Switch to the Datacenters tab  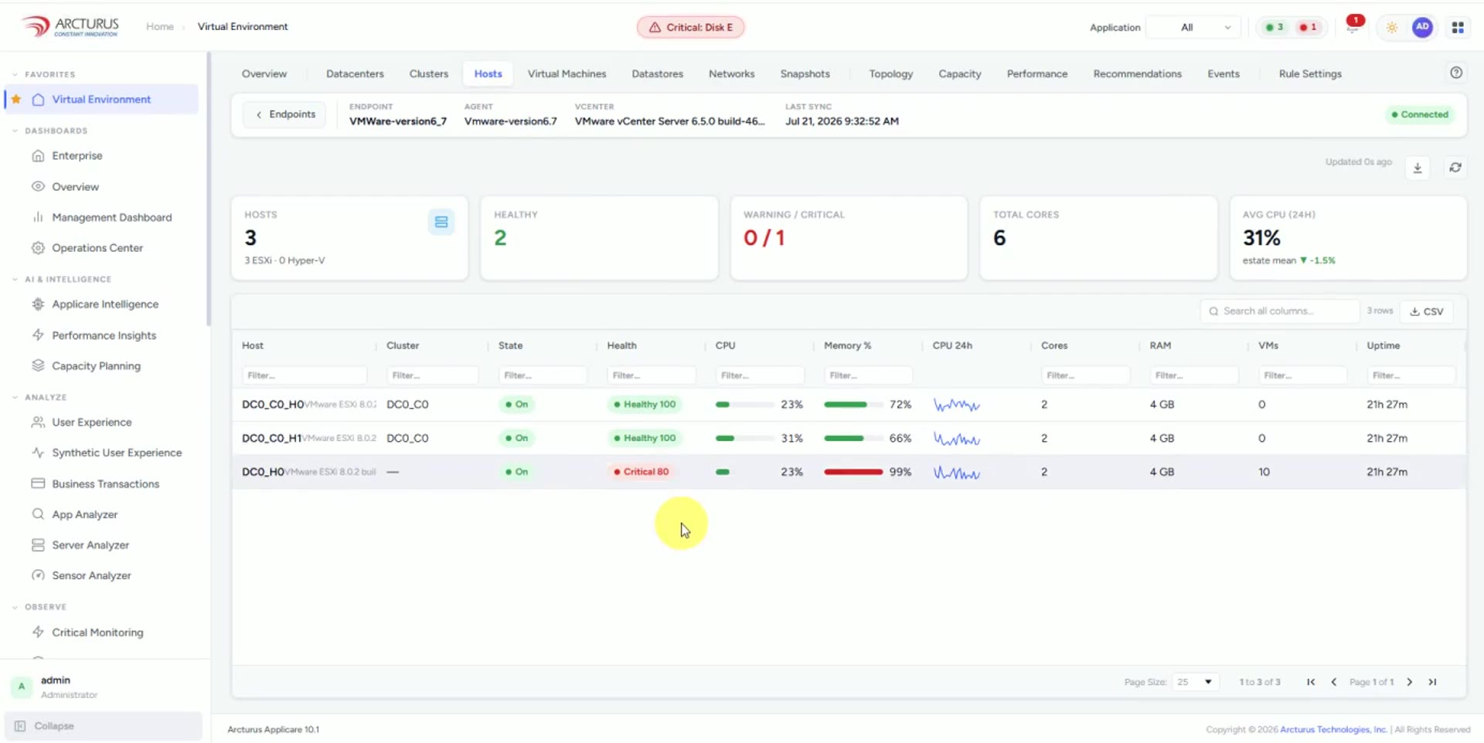355,73
